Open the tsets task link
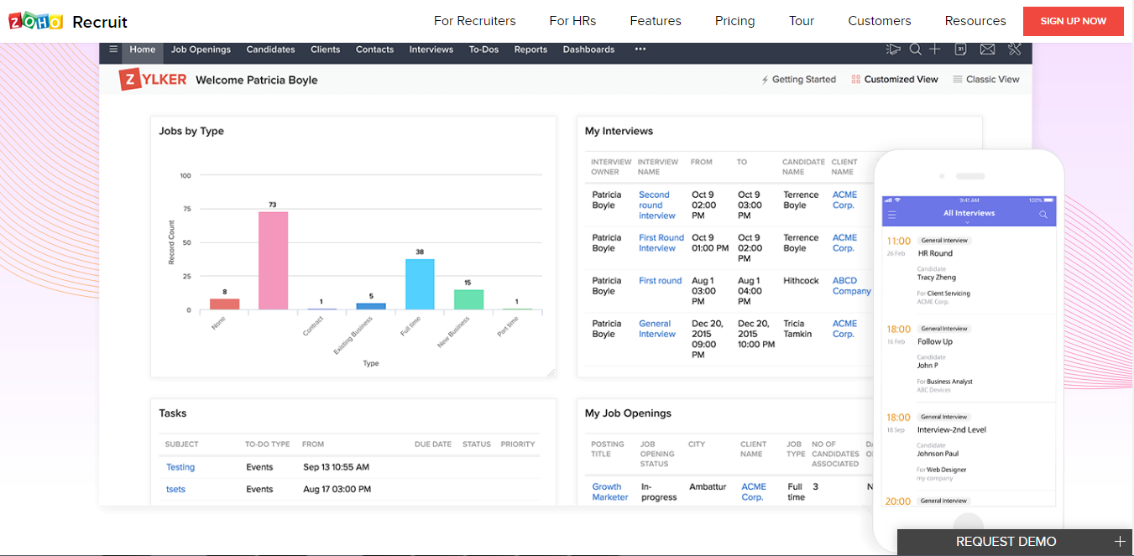Screen dimensions: 1134x556 [x=175, y=489]
